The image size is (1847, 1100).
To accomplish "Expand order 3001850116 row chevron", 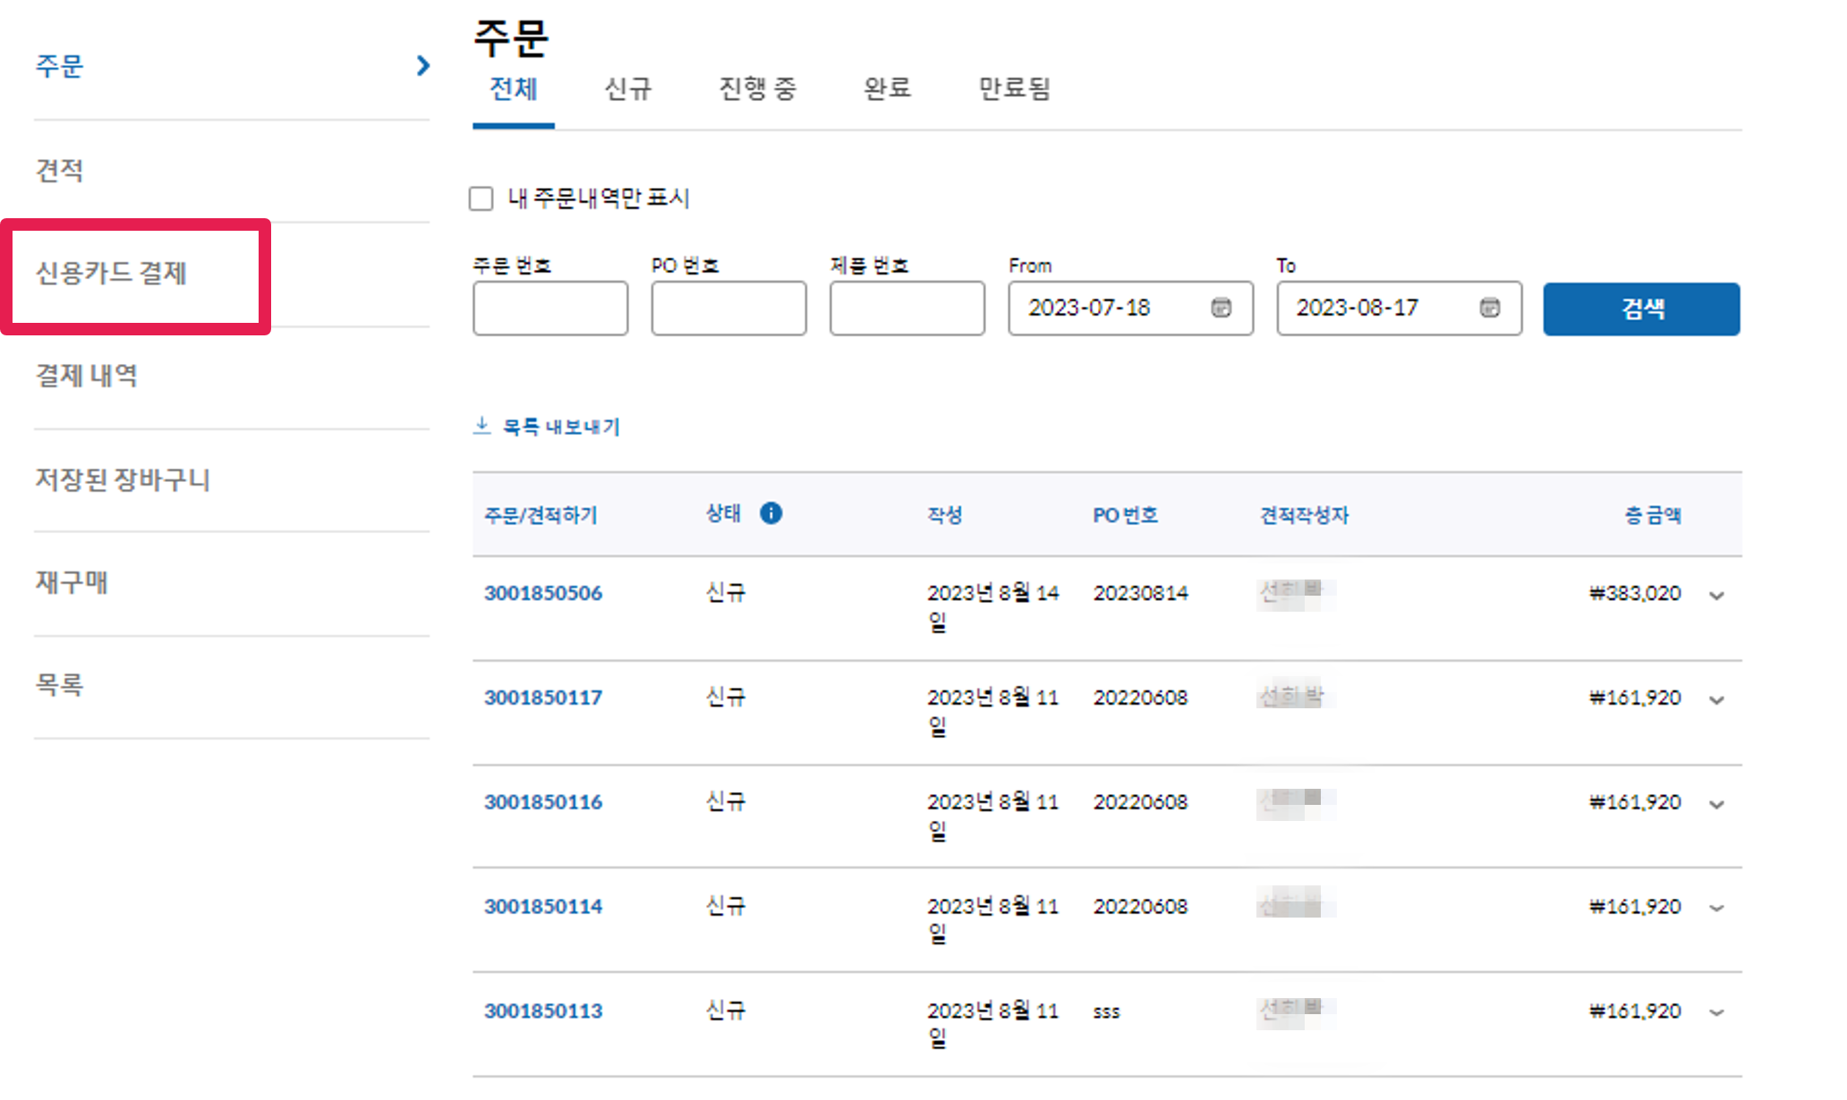I will click(x=1716, y=805).
